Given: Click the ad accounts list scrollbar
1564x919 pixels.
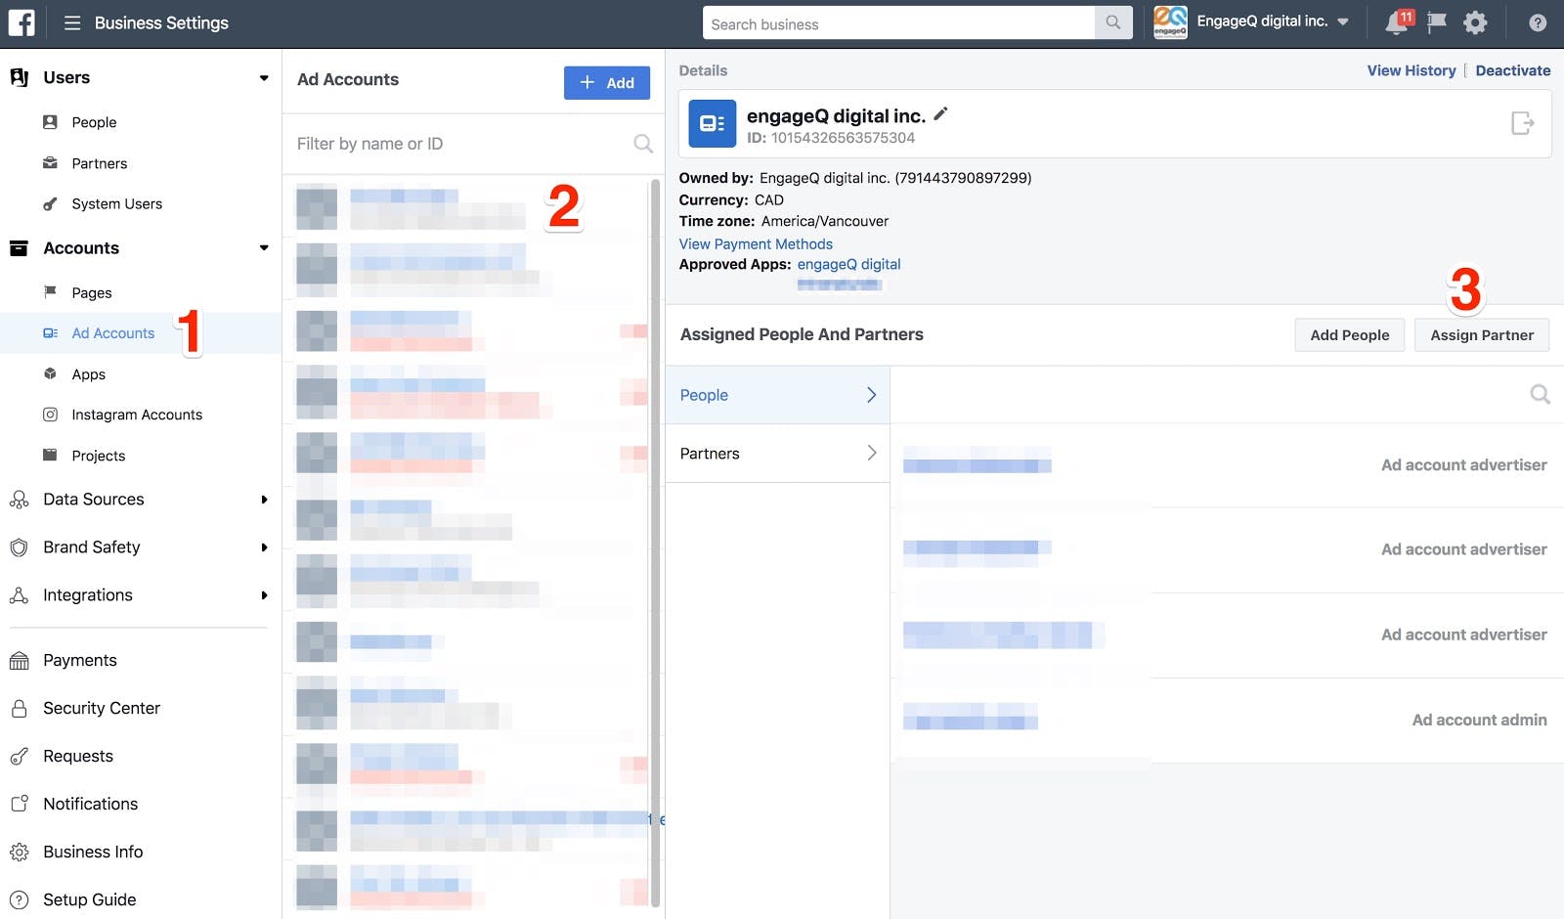Looking at the screenshot, I should tap(655, 543).
